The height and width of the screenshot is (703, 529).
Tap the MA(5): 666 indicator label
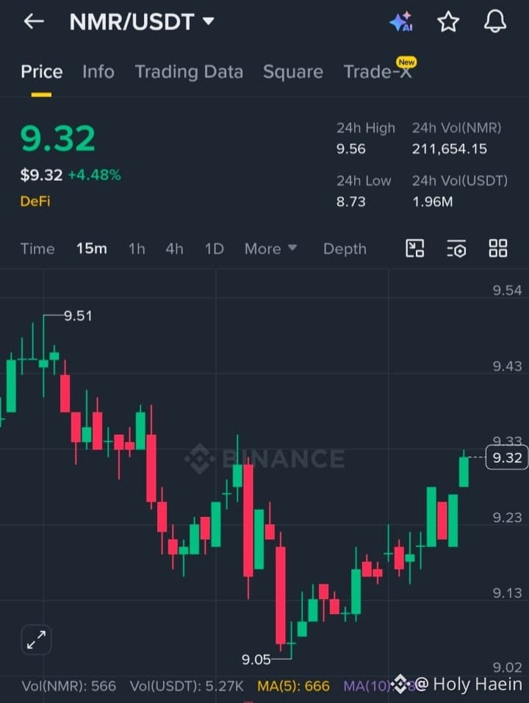point(293,686)
